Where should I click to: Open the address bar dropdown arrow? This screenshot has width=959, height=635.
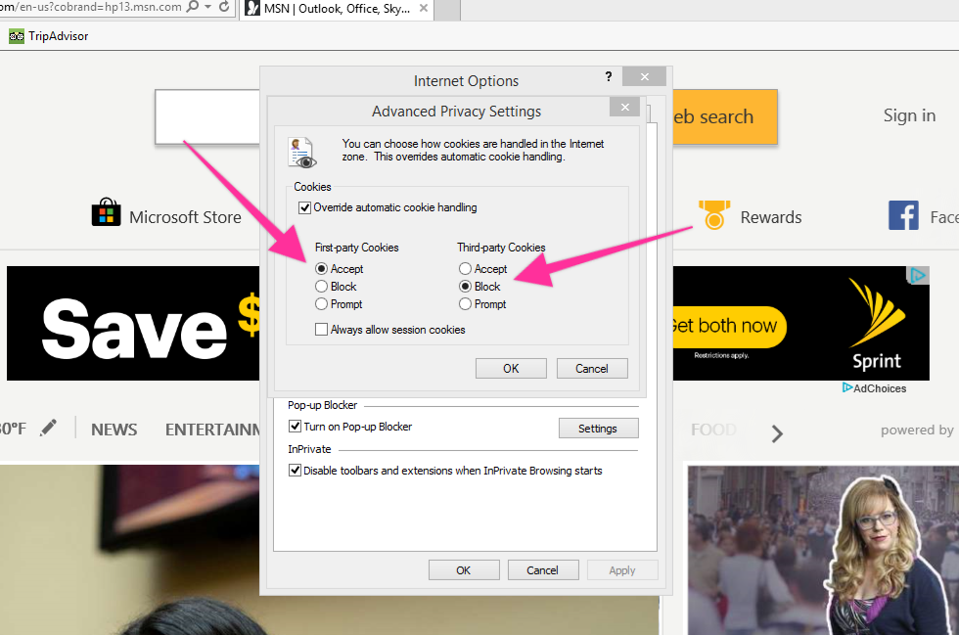[207, 8]
